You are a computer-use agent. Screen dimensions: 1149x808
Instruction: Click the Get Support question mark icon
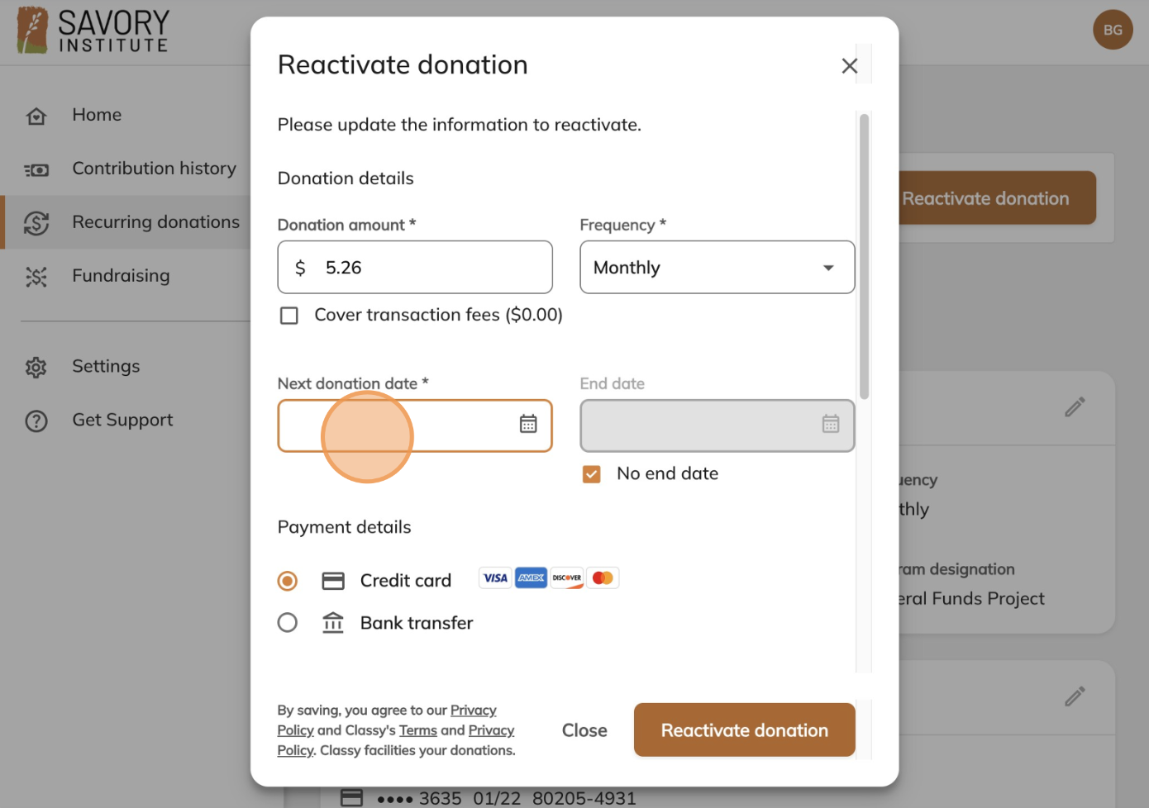(36, 421)
